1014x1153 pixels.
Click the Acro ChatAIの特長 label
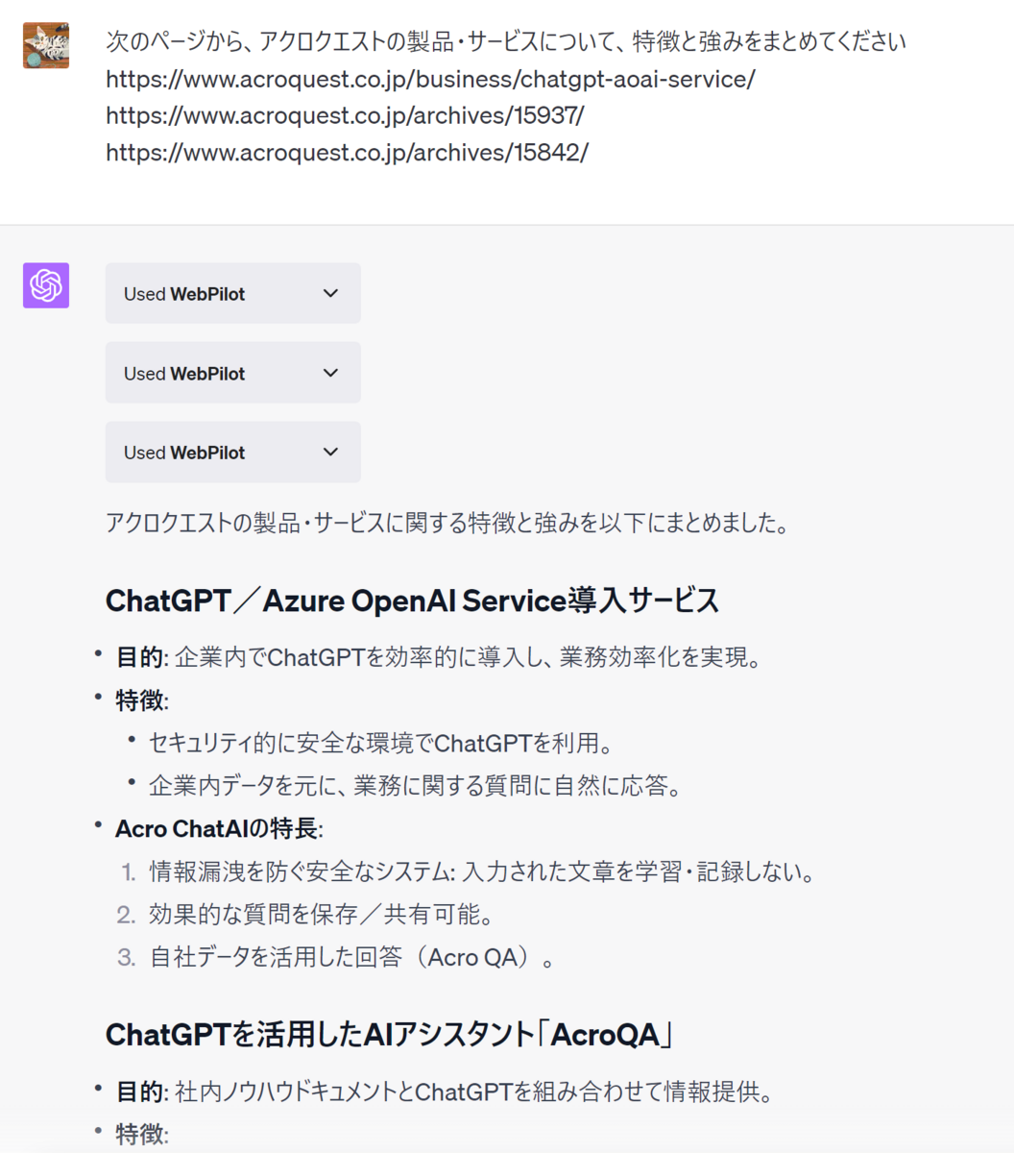pyautogui.click(x=219, y=828)
